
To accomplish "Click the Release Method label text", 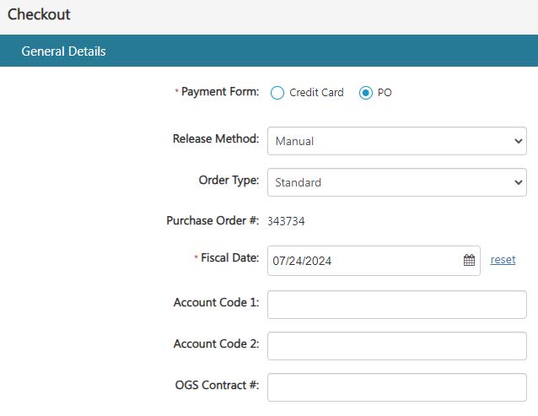I will 216,139.
